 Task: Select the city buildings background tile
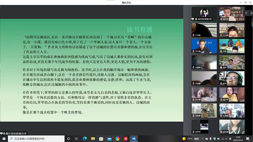(x=232, y=110)
